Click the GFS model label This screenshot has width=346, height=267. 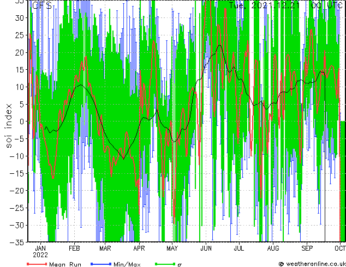[x=42, y=5]
